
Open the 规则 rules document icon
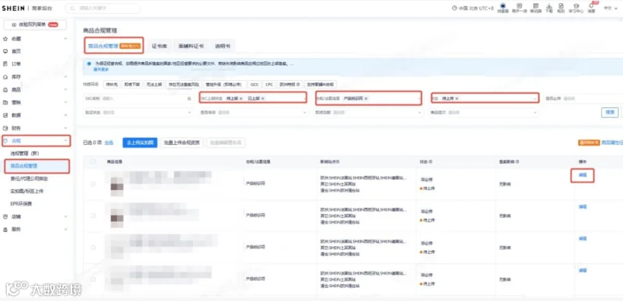[561, 6]
